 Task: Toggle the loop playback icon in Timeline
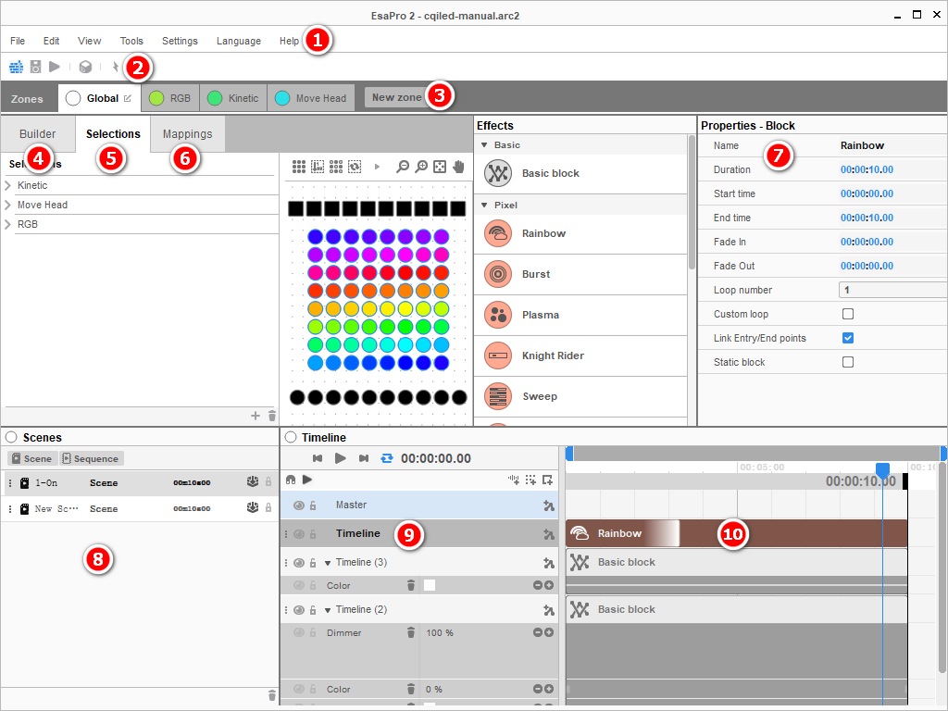(x=387, y=458)
